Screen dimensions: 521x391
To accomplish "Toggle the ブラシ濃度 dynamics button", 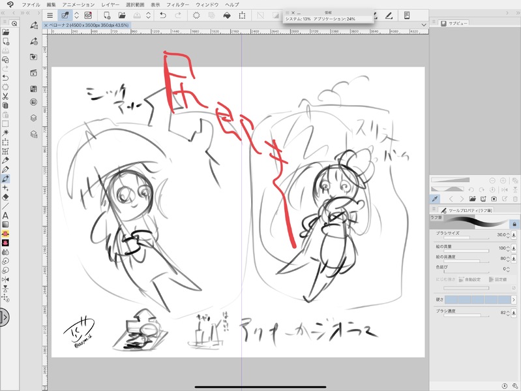I will point(514,313).
